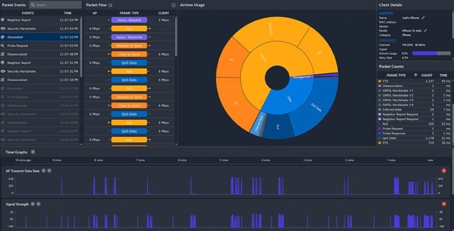
Task: Sort Packet Counts by FRAME TYPE header
Action: [x=396, y=75]
